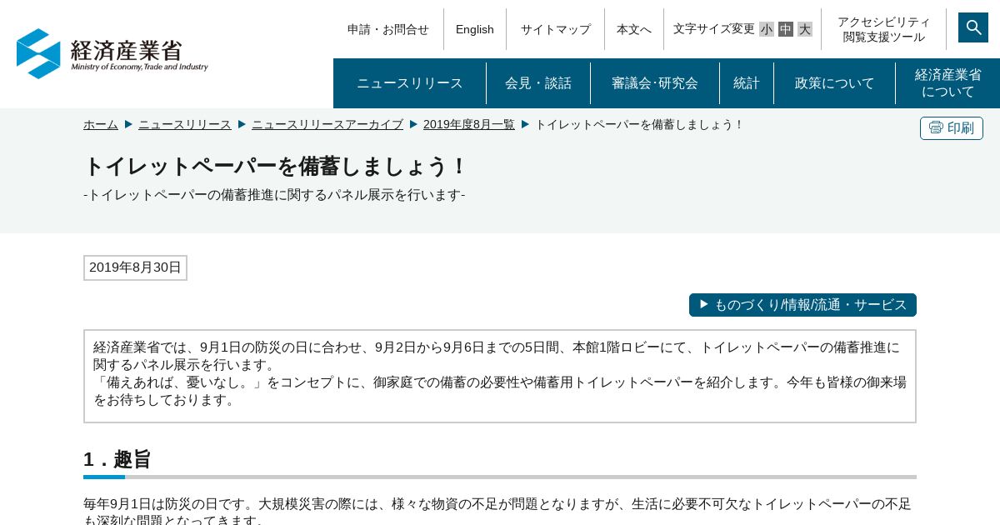This screenshot has width=1000, height=525.
Task: Click the printer icon in 印刷 button
Action: click(936, 127)
